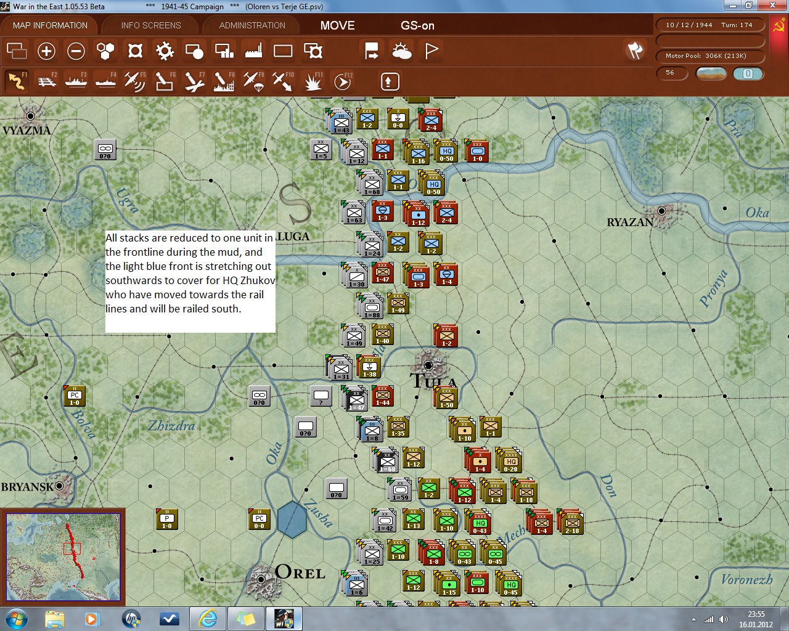Select F9 plane-with-parachute air mode icon
This screenshot has height=631, width=789.
point(253,81)
